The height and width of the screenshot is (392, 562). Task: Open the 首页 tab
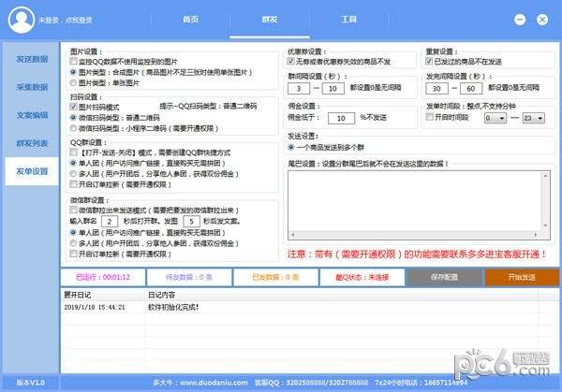[190, 19]
